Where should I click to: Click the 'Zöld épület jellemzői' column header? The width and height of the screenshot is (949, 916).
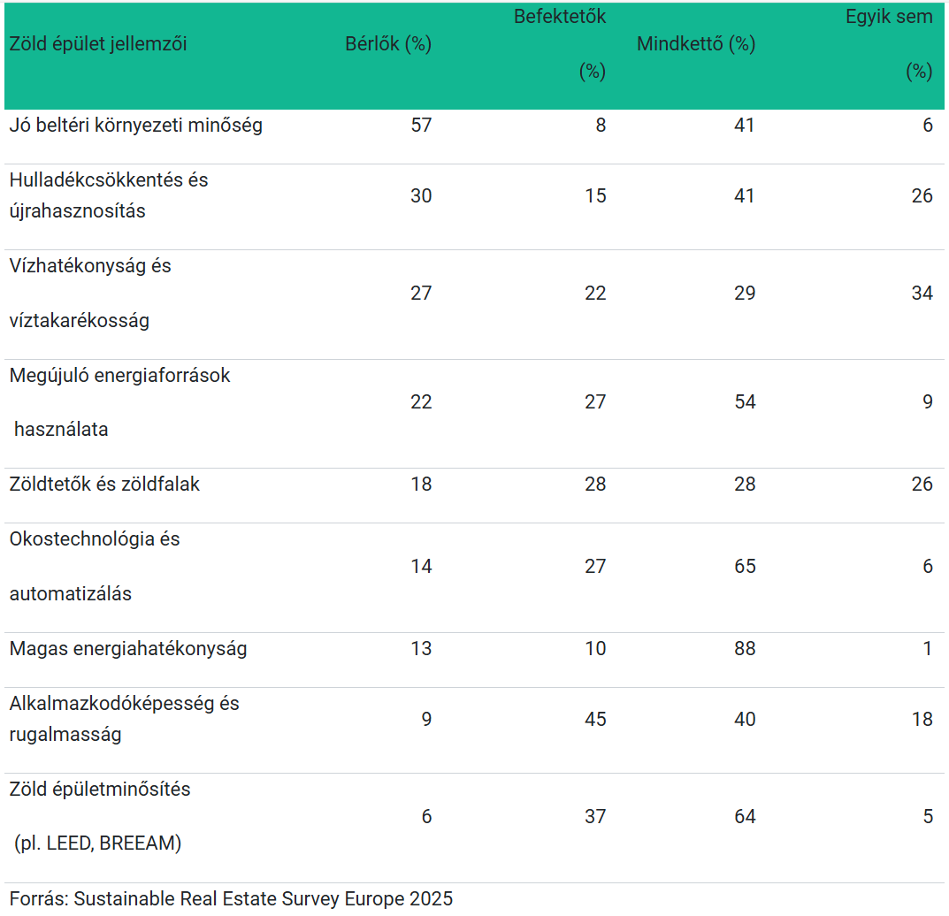[x=98, y=44]
